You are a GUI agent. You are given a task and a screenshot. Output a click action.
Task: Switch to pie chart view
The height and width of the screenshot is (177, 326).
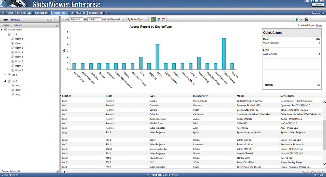[158, 19]
